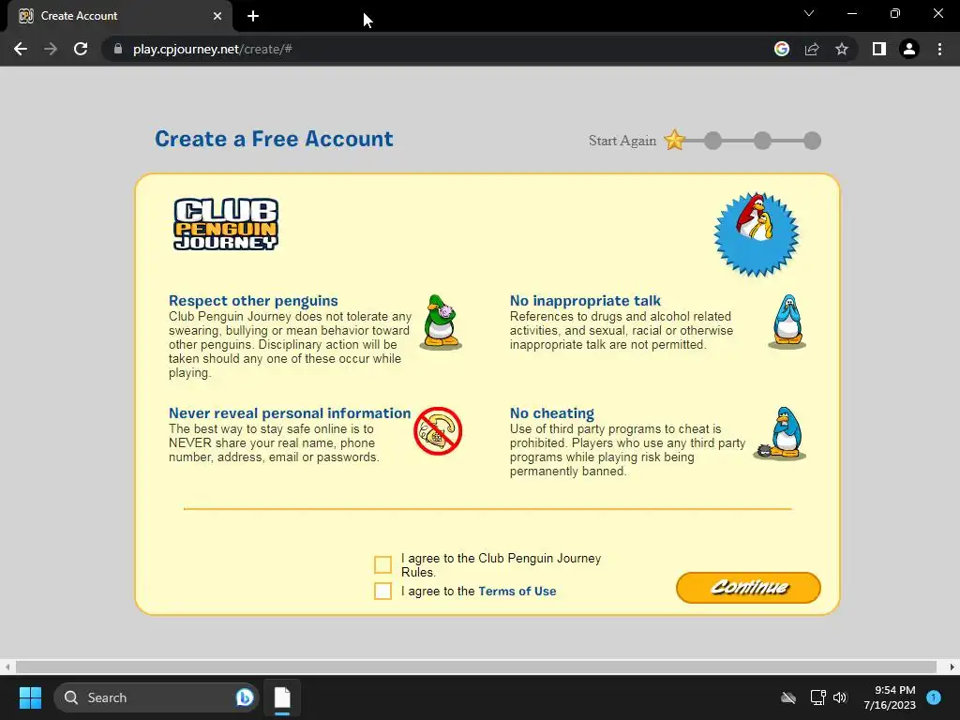Bookmark this page with star icon

coord(842,49)
